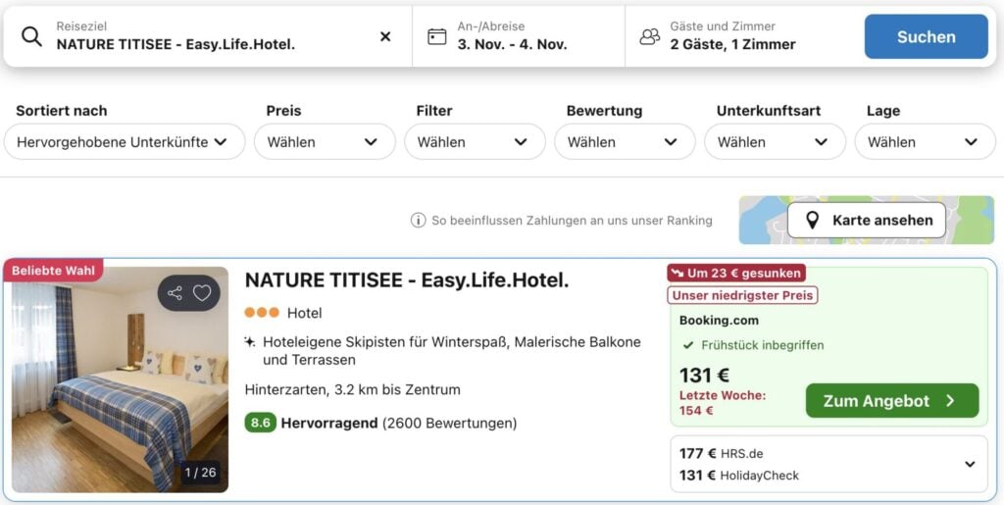This screenshot has height=505, width=1004.
Task: Click the Karte ansehen button
Action: [867, 221]
